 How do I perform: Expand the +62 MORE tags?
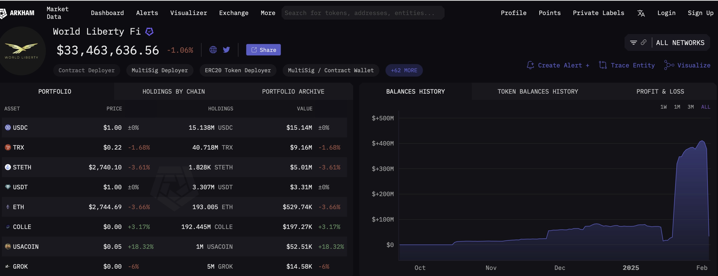tap(404, 70)
